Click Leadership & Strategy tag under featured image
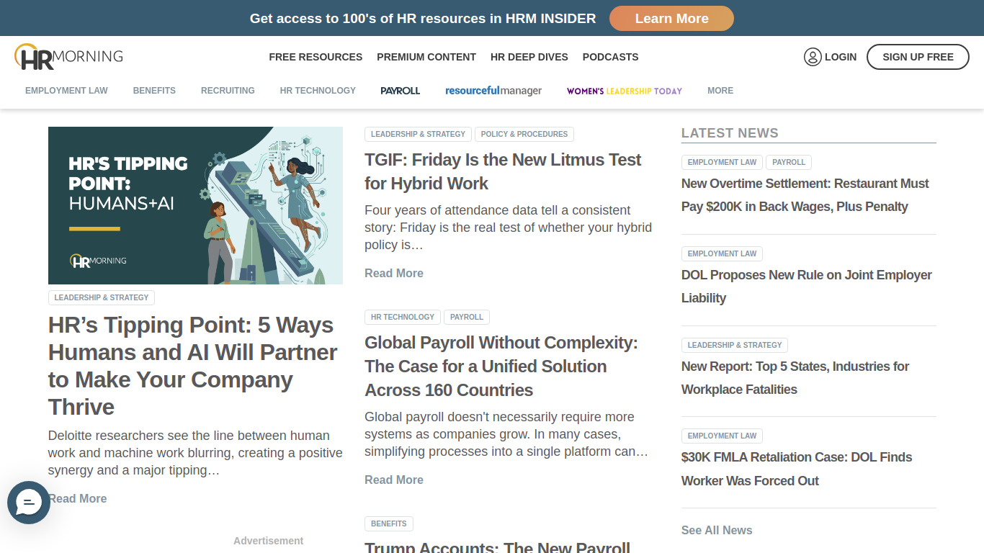The image size is (984, 553). pos(102,297)
